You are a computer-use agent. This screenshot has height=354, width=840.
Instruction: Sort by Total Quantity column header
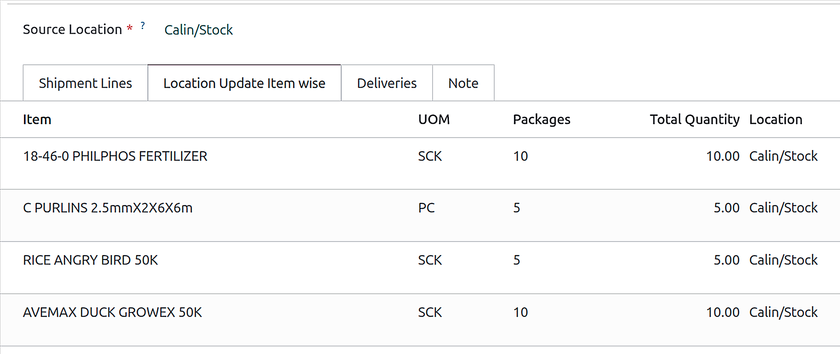694,119
